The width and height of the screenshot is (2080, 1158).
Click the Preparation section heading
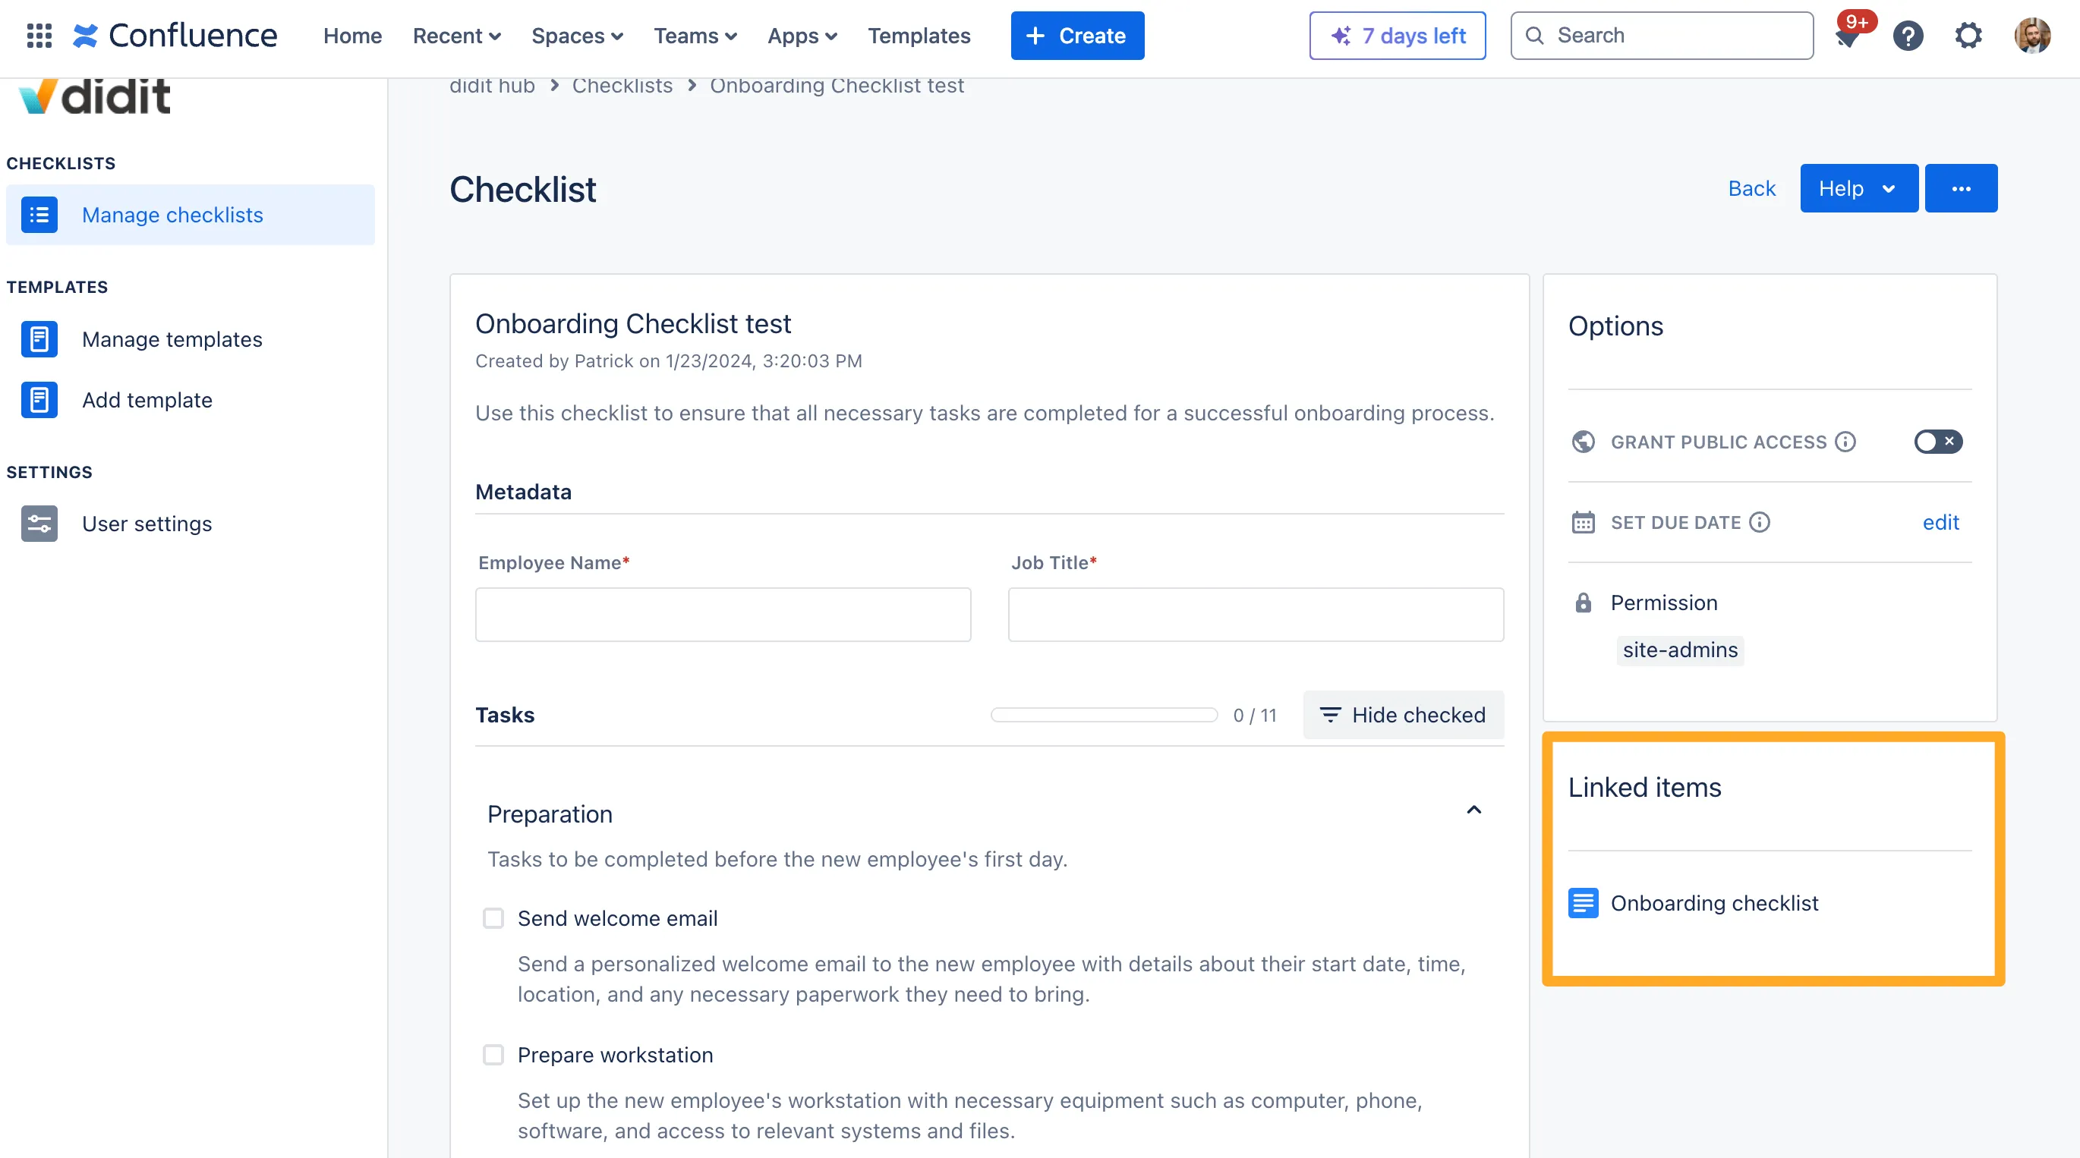pyautogui.click(x=550, y=814)
